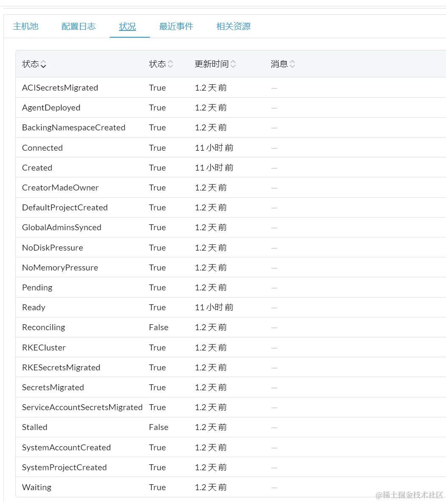
Task: Click 1.2 天前 in the Pending row
Action: coord(211,287)
